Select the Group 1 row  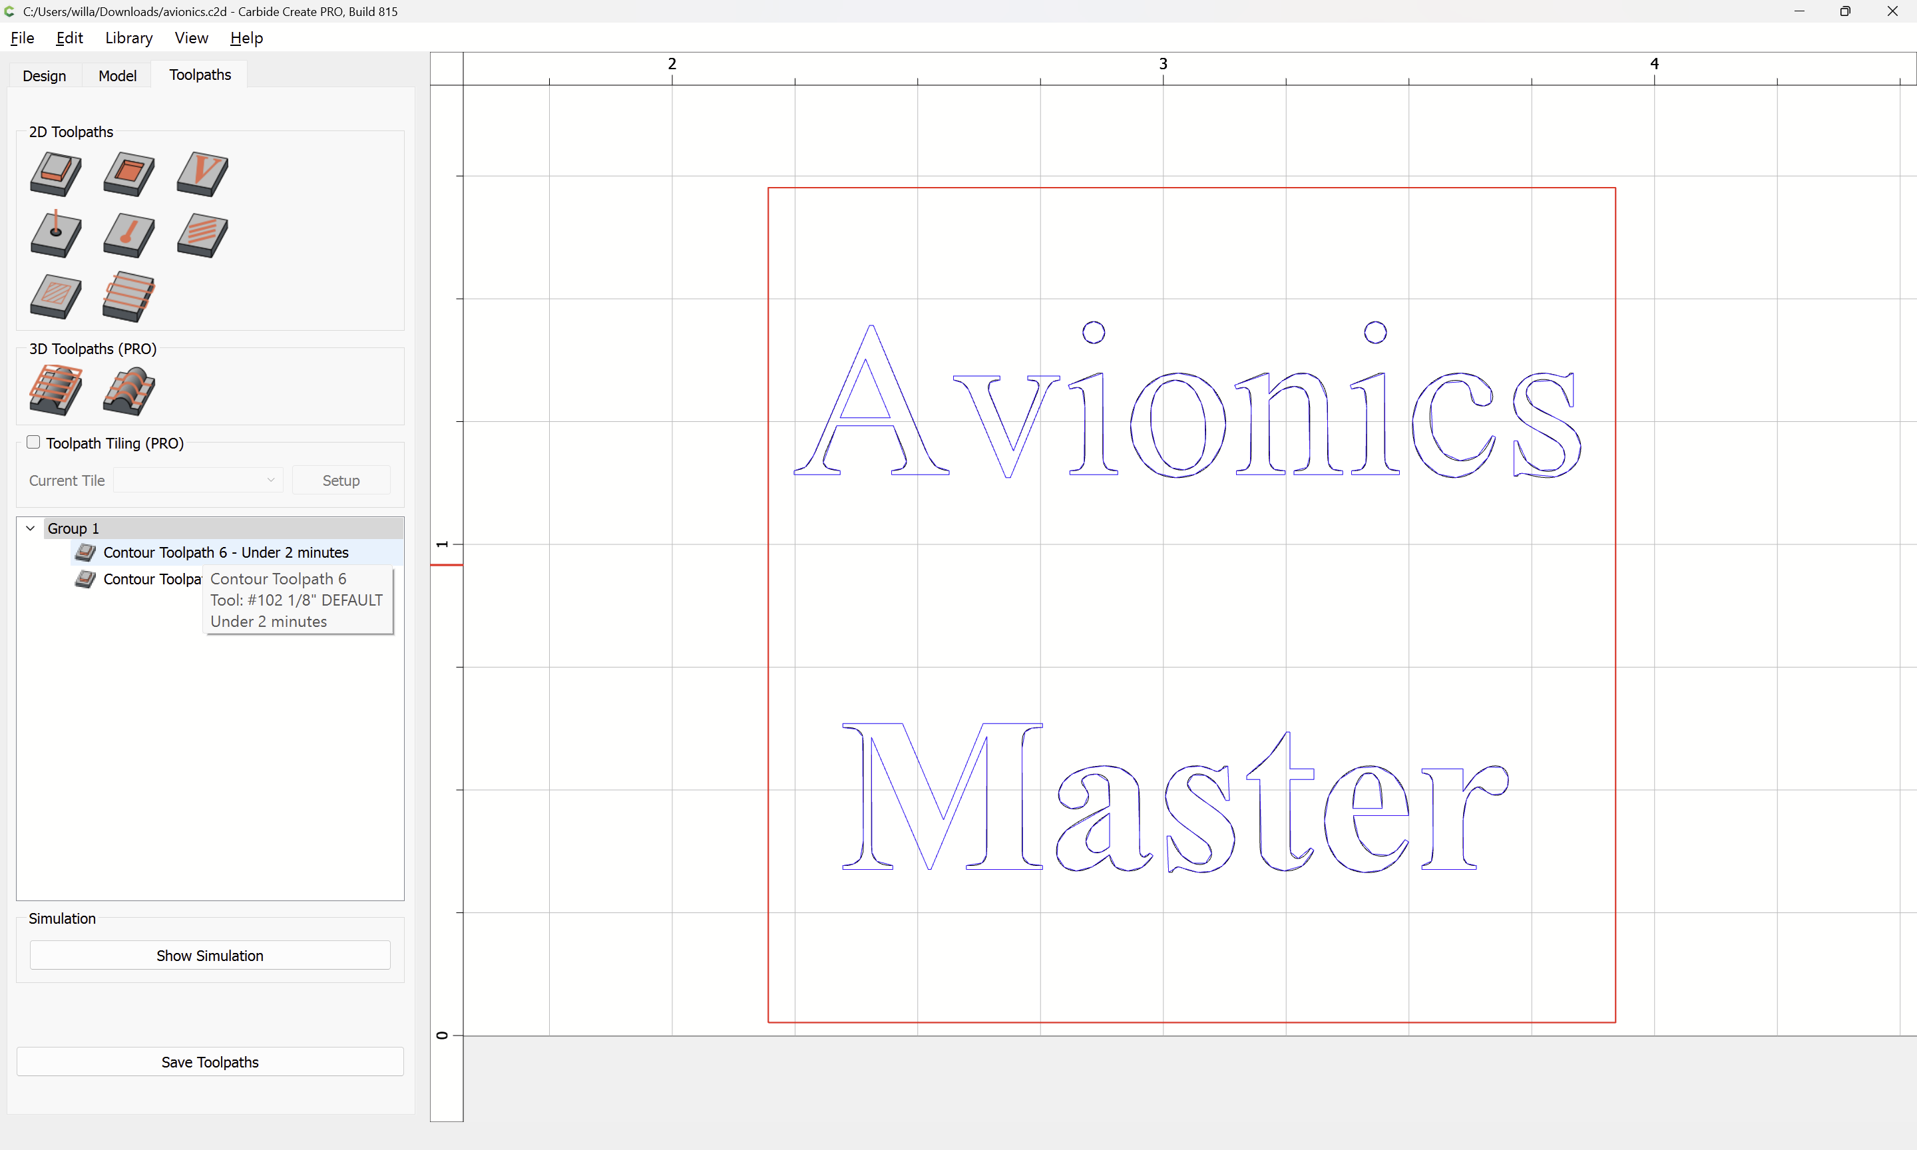coord(224,528)
